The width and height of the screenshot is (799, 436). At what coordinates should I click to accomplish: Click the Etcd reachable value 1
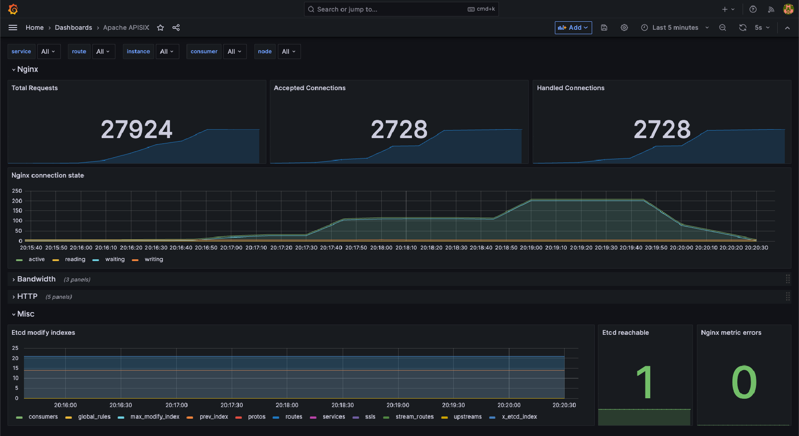click(x=644, y=382)
